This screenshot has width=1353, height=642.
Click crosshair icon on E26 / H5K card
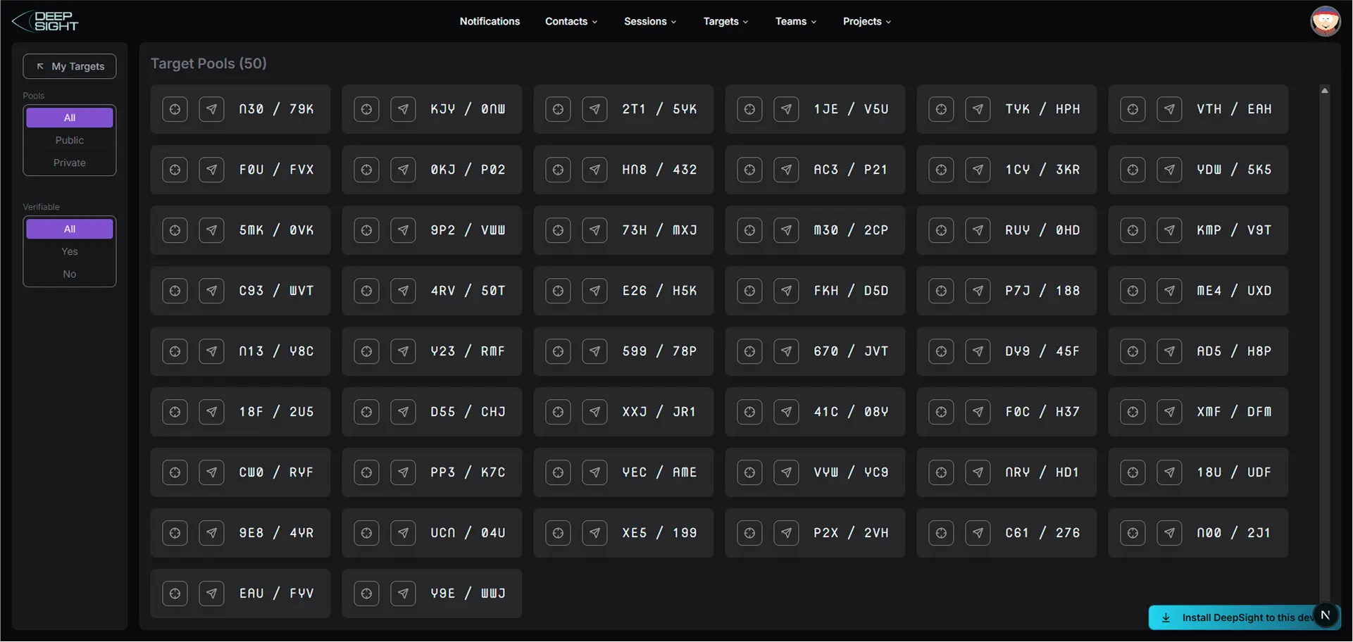point(558,291)
